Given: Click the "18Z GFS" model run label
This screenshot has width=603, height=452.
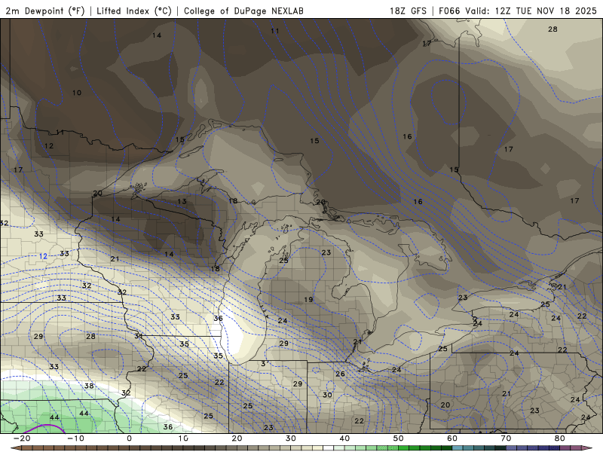Looking at the screenshot, I should point(408,11).
